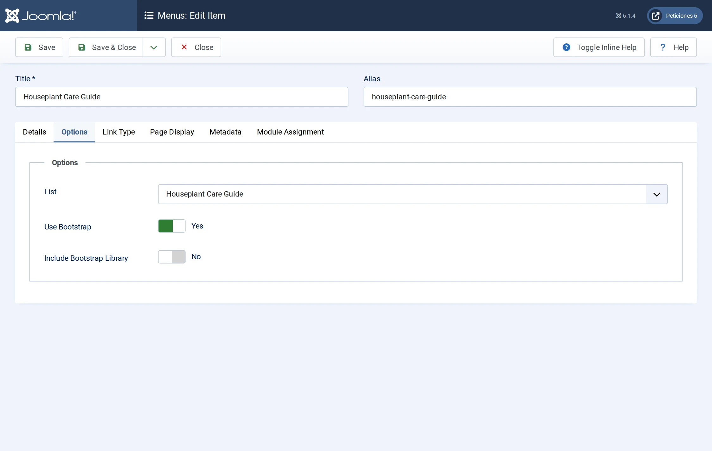
Task: Select the Options tab
Action: [x=74, y=132]
